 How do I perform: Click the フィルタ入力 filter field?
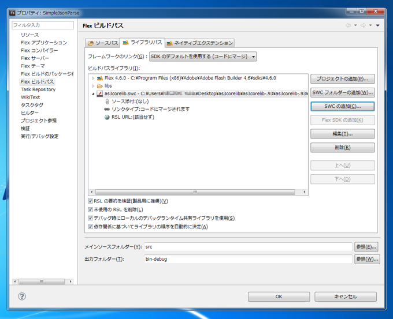[x=43, y=25]
